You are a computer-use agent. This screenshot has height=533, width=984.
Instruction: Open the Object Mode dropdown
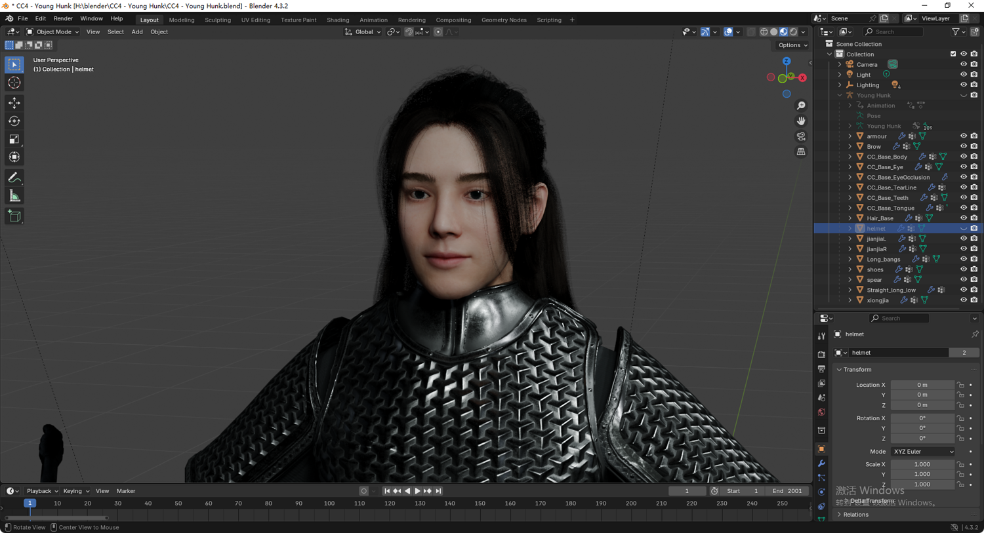pyautogui.click(x=52, y=31)
